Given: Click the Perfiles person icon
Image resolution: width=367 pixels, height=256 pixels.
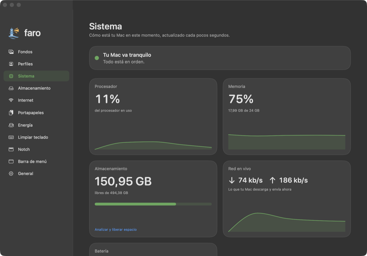Looking at the screenshot, I should pyautogui.click(x=11, y=64).
